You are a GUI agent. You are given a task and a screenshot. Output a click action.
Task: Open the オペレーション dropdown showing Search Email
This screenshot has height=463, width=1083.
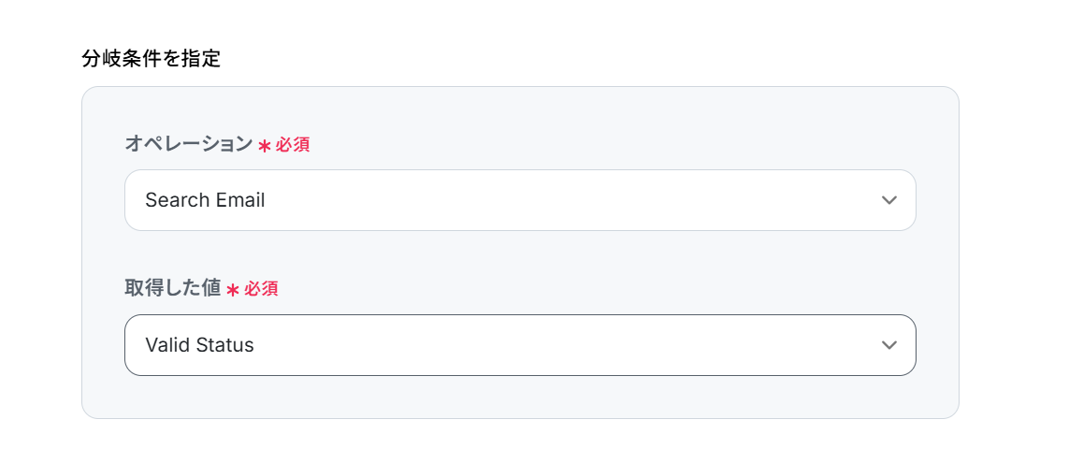[519, 200]
